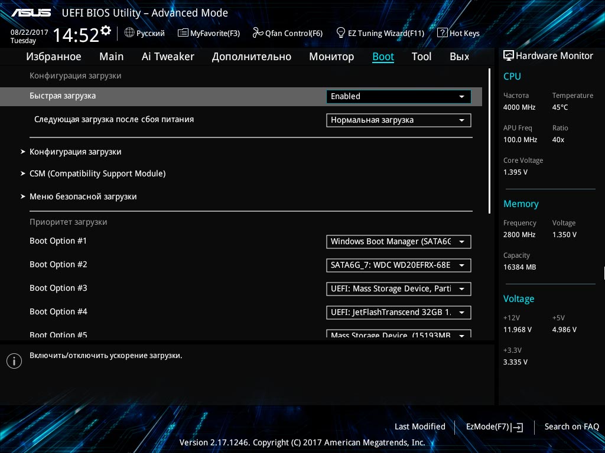
Task: Launch EZ Tuning Wizard(F11)
Action: [380, 33]
